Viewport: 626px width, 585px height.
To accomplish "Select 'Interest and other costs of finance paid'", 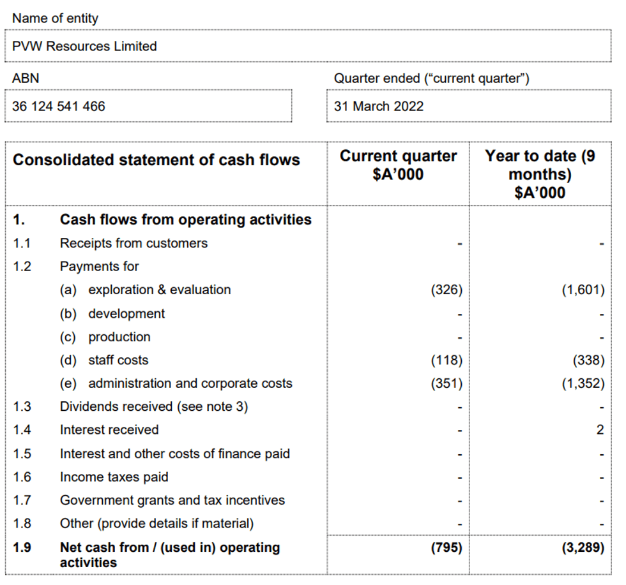I will 175,454.
